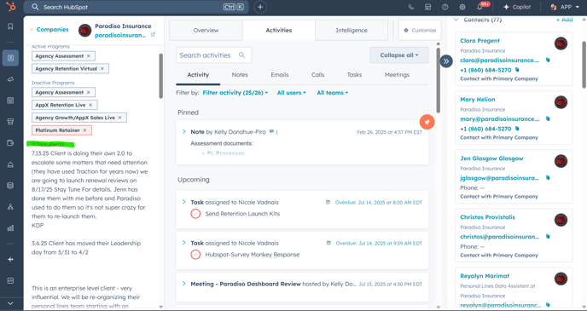Switch to Overview tab
The height and width of the screenshot is (311, 587).
[x=206, y=31]
